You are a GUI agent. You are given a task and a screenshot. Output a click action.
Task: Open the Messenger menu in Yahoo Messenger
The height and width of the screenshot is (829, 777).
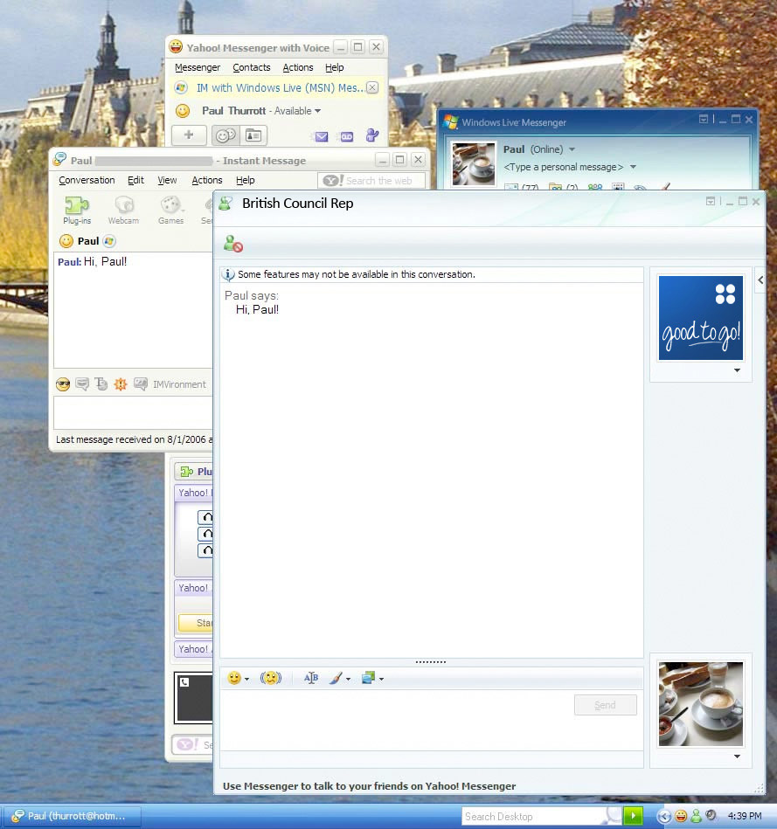click(x=198, y=67)
